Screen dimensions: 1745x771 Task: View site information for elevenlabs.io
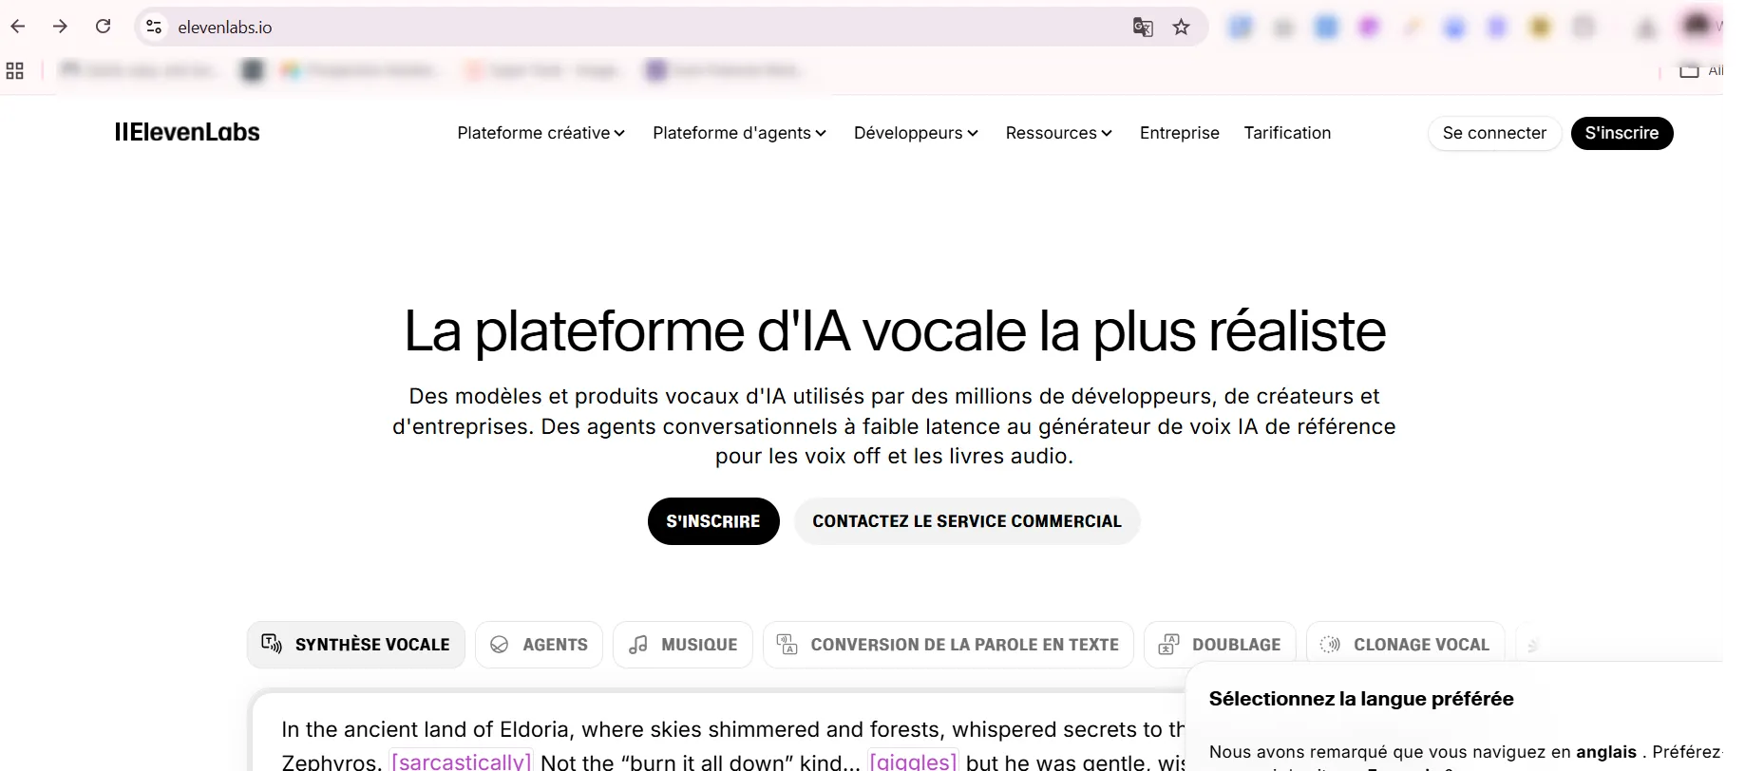tap(154, 27)
